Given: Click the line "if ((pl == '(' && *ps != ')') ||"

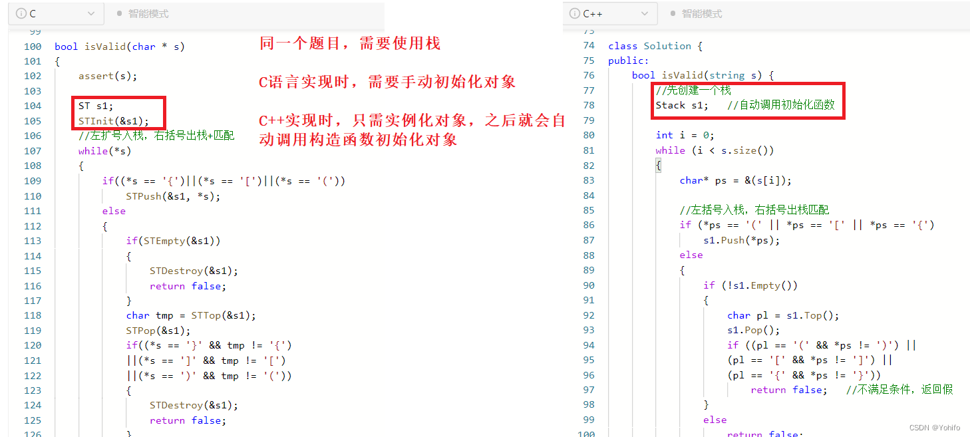Looking at the screenshot, I should click(822, 345).
